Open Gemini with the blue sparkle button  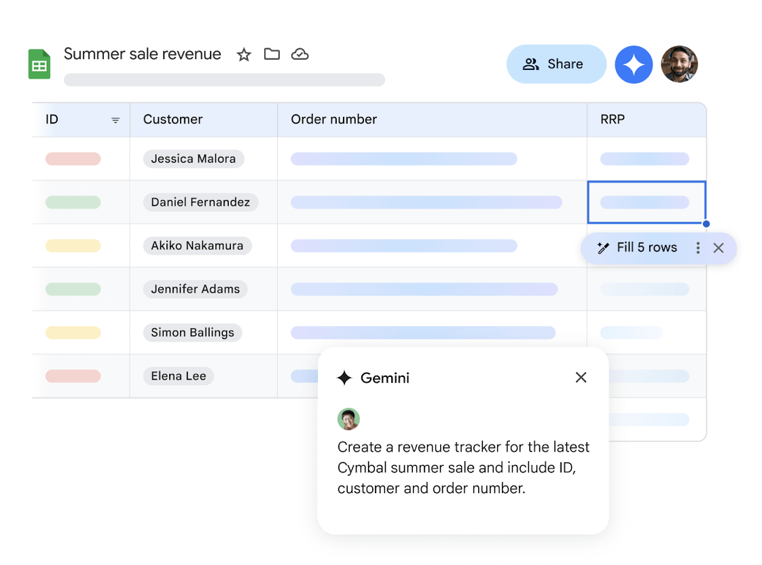634,65
